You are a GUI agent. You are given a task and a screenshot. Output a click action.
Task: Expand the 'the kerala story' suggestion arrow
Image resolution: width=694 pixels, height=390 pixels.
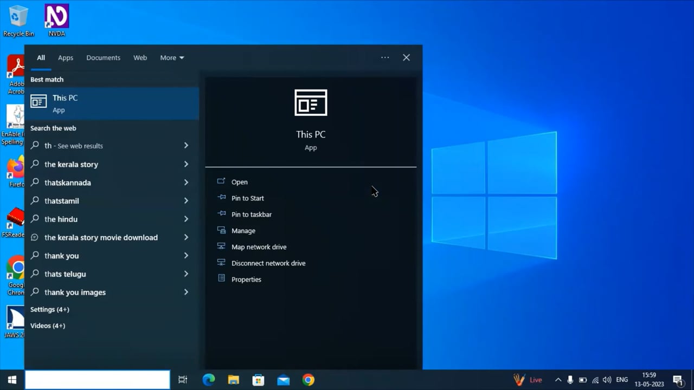(x=186, y=164)
